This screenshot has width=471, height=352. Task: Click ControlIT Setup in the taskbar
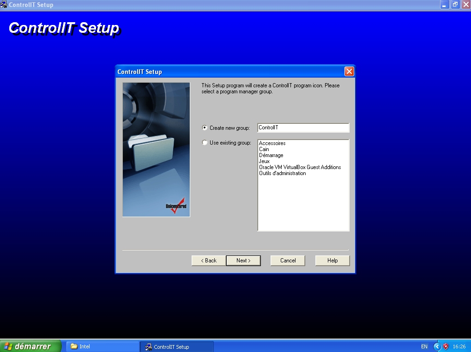[176, 346]
